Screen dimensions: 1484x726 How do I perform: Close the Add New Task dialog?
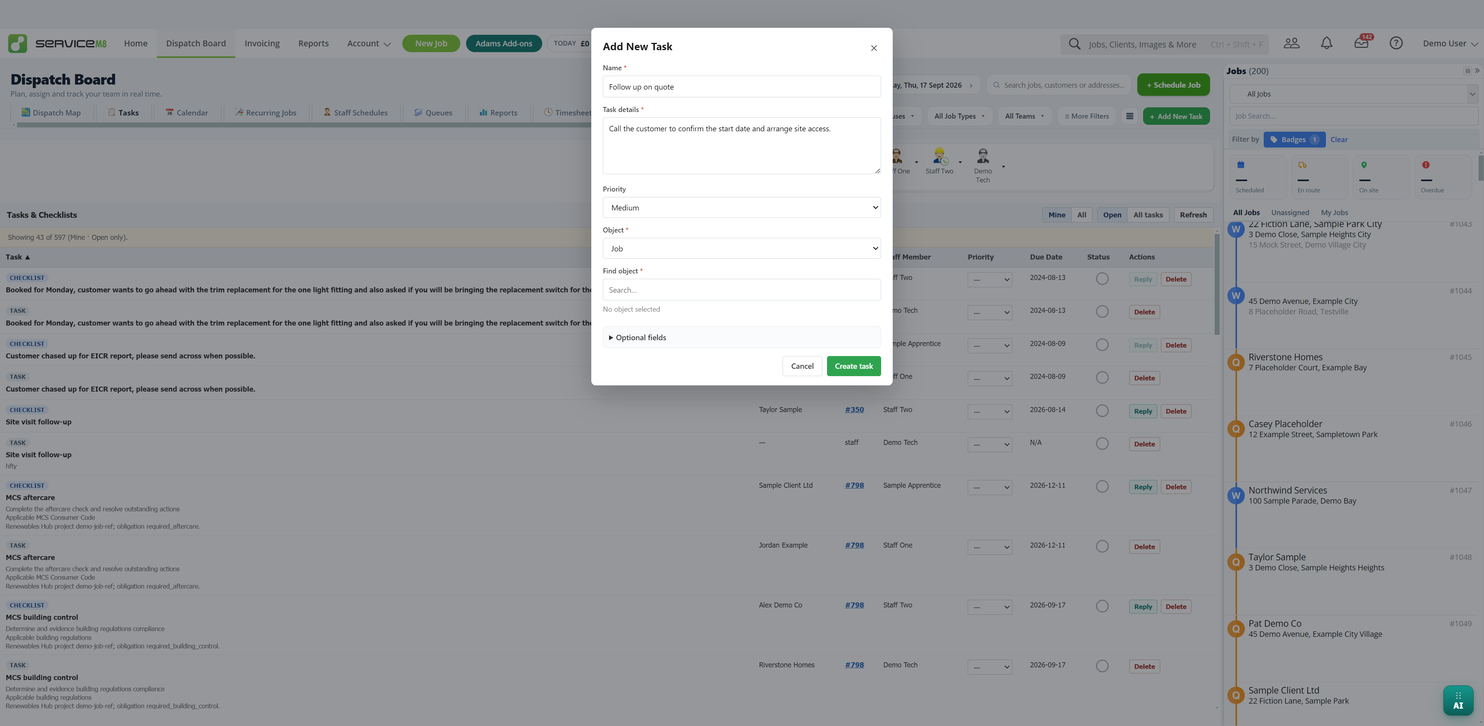click(x=873, y=48)
